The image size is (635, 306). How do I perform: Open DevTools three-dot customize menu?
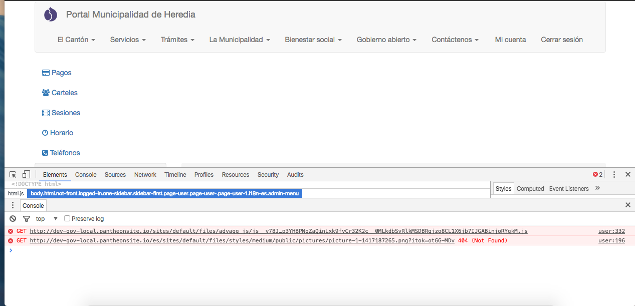614,174
